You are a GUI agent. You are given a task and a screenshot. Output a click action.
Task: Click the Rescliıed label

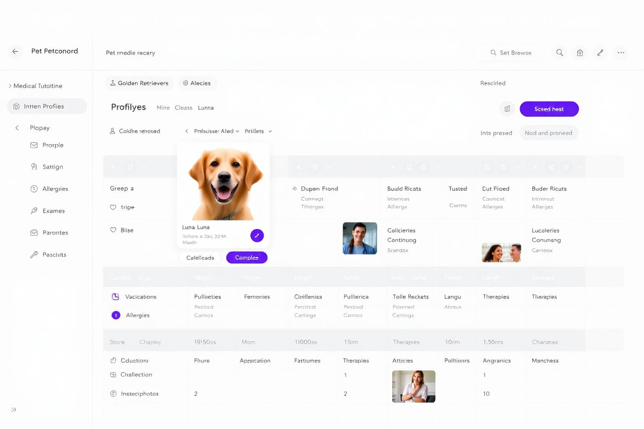493,83
